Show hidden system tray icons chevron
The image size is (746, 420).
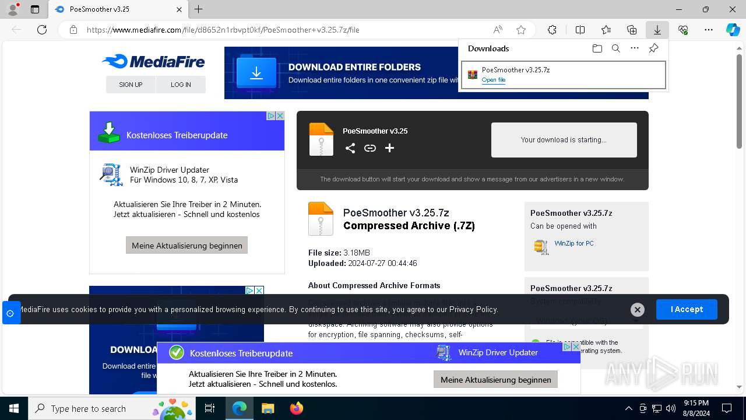point(628,408)
